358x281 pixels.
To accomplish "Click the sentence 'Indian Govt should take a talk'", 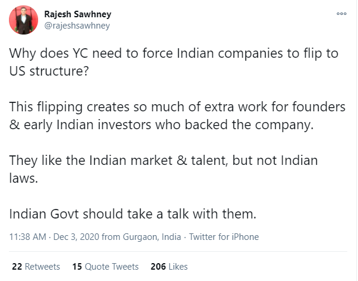I will click(x=133, y=214).
